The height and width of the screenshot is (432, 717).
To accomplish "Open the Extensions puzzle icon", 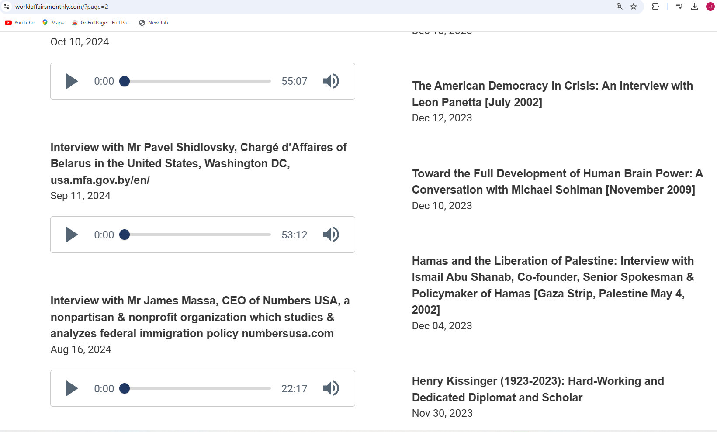I will [x=655, y=7].
